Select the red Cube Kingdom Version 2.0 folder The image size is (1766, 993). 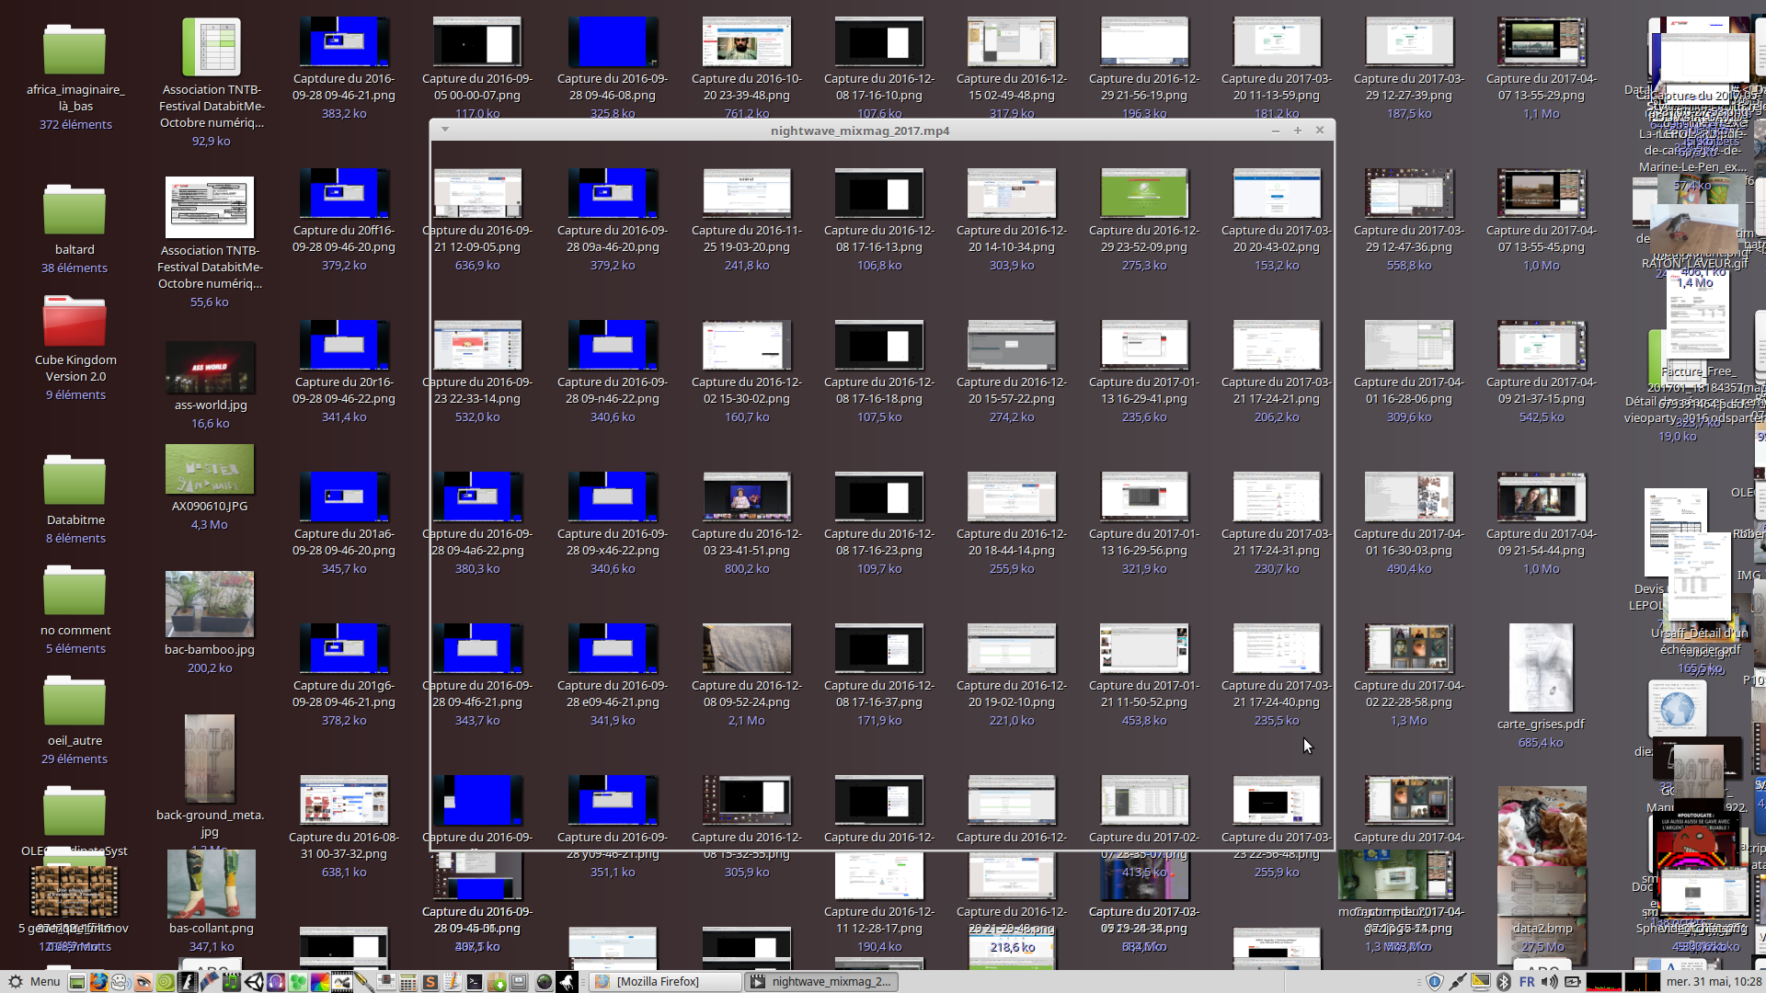(75, 322)
